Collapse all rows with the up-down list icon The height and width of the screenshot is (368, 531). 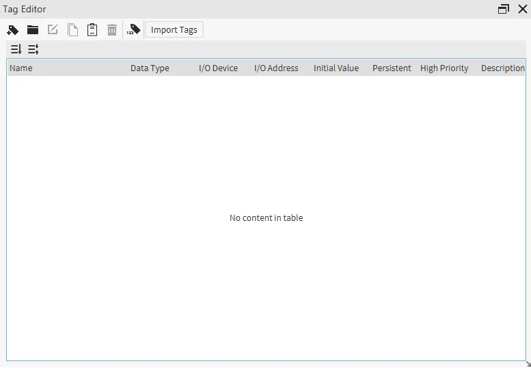[33, 49]
